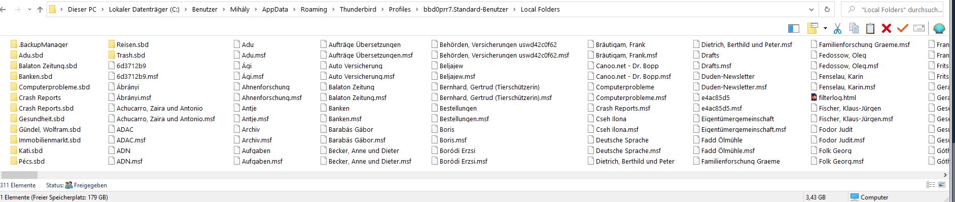Open the Balaton Zeitung.sbd folder
The height and width of the screenshot is (202, 955).
coord(48,66)
